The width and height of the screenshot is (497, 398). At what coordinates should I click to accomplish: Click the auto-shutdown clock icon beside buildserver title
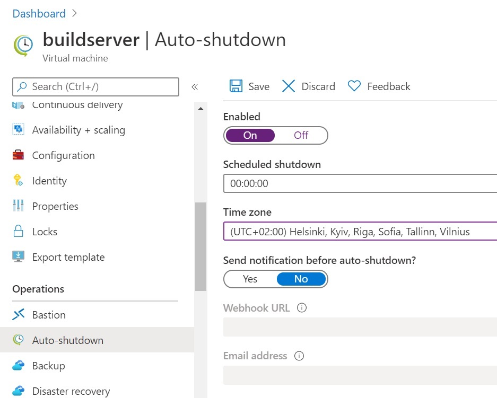click(x=23, y=46)
